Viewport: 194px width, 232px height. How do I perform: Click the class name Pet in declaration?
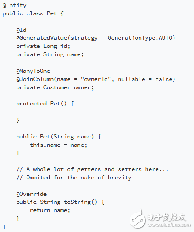[x=52, y=13]
